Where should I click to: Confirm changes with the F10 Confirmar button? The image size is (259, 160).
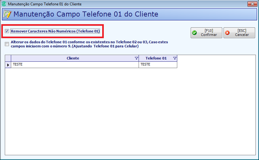pos(206,33)
